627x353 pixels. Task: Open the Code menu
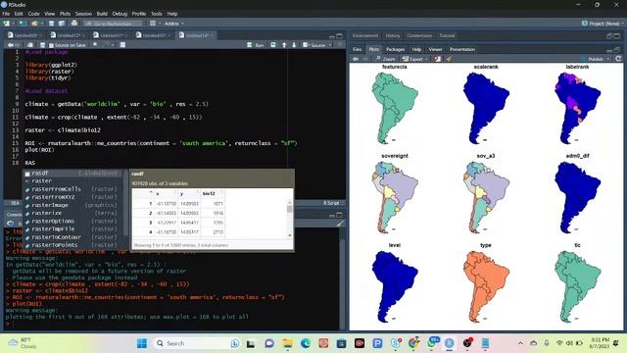coord(33,14)
